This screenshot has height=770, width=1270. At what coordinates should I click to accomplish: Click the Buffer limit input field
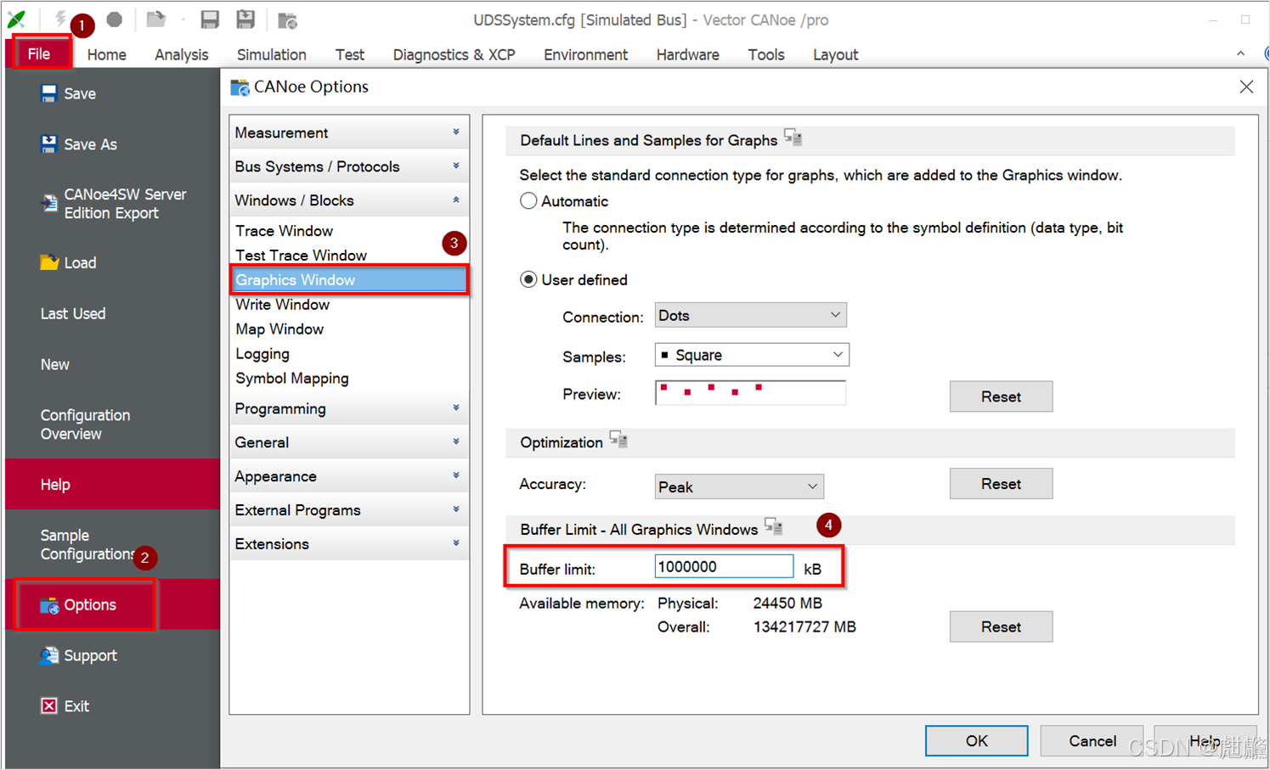point(724,566)
